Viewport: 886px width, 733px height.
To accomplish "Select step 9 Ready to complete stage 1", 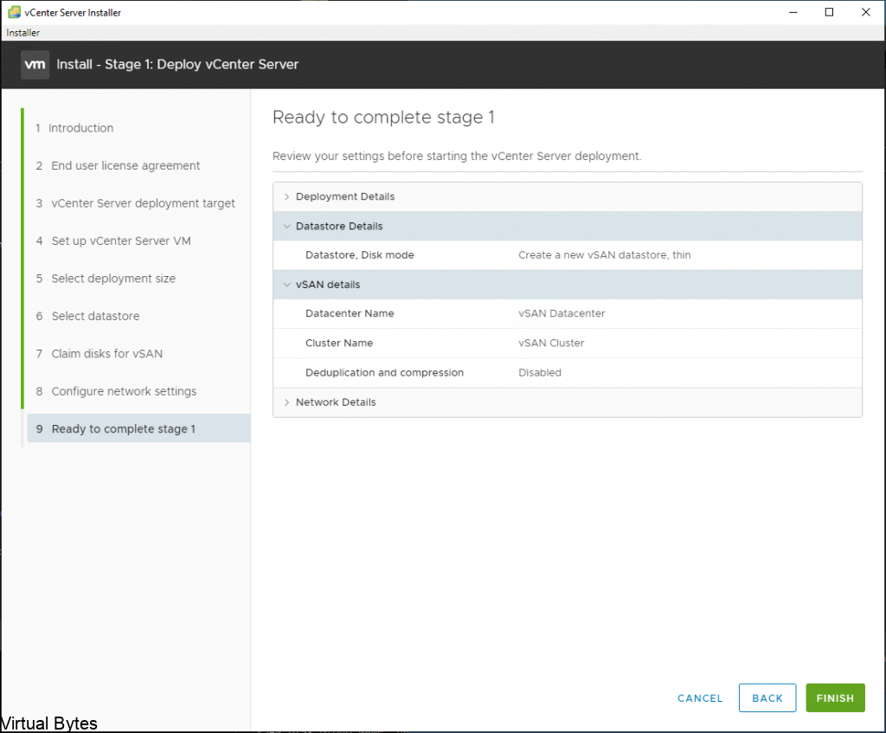I will click(x=138, y=428).
